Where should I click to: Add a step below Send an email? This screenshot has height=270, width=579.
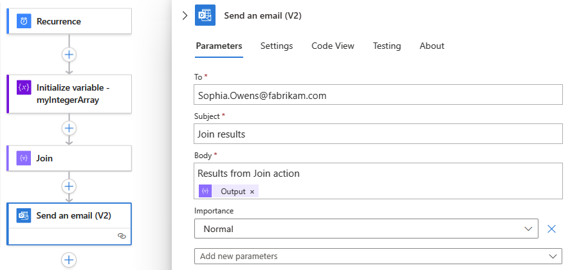(x=69, y=260)
